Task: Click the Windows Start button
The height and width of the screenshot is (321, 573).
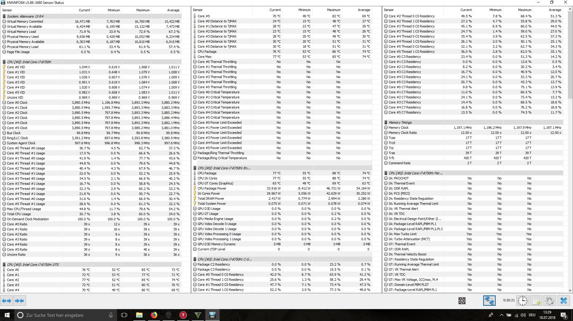Action: point(7,315)
